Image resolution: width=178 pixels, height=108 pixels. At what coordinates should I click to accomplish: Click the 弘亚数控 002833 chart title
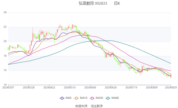tap(93, 3)
